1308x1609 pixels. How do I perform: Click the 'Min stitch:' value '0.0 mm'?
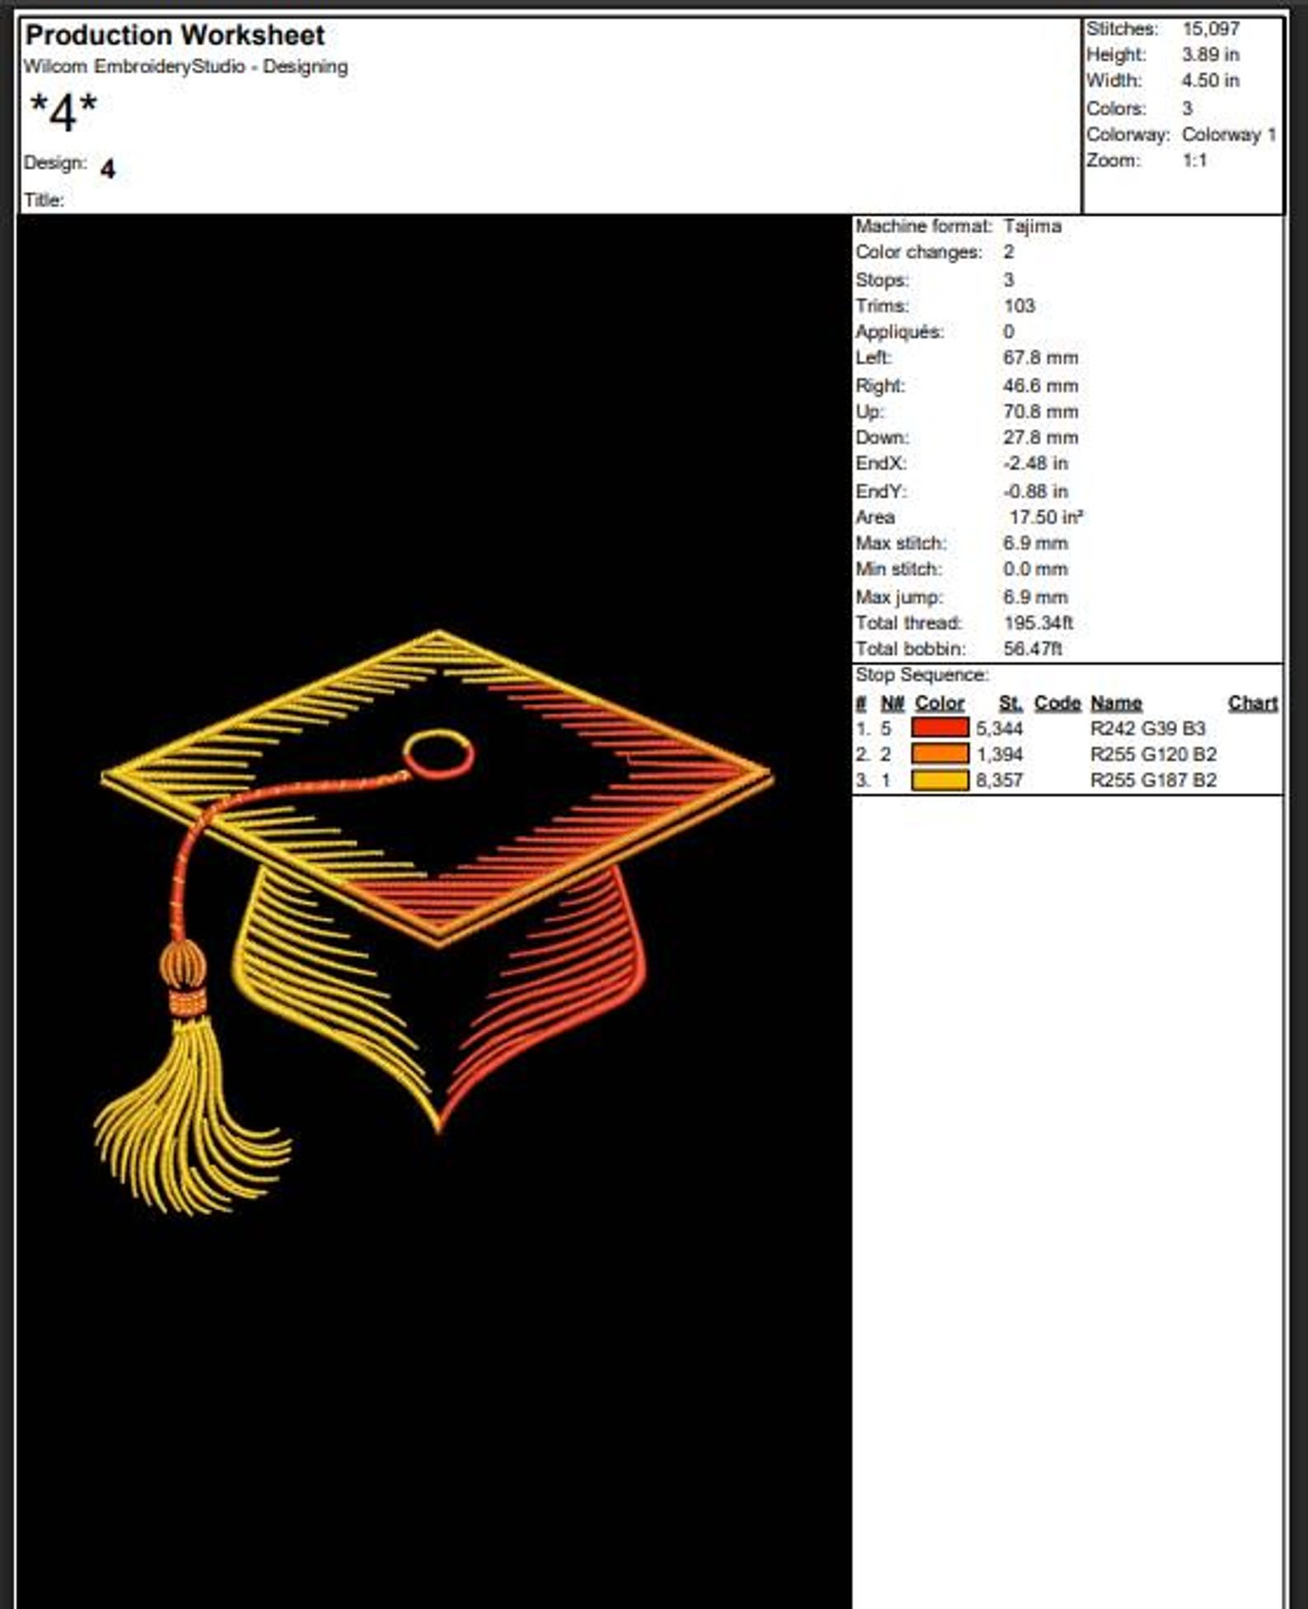[x=1035, y=568]
